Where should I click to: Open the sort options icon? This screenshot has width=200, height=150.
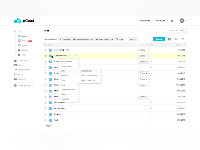click(183, 39)
